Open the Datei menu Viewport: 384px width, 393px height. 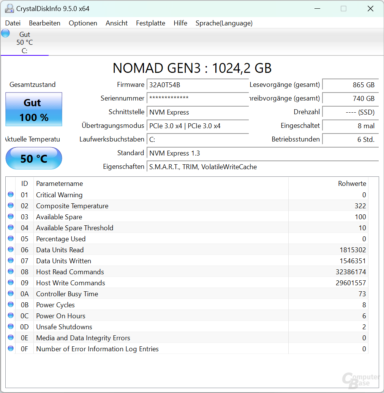13,23
